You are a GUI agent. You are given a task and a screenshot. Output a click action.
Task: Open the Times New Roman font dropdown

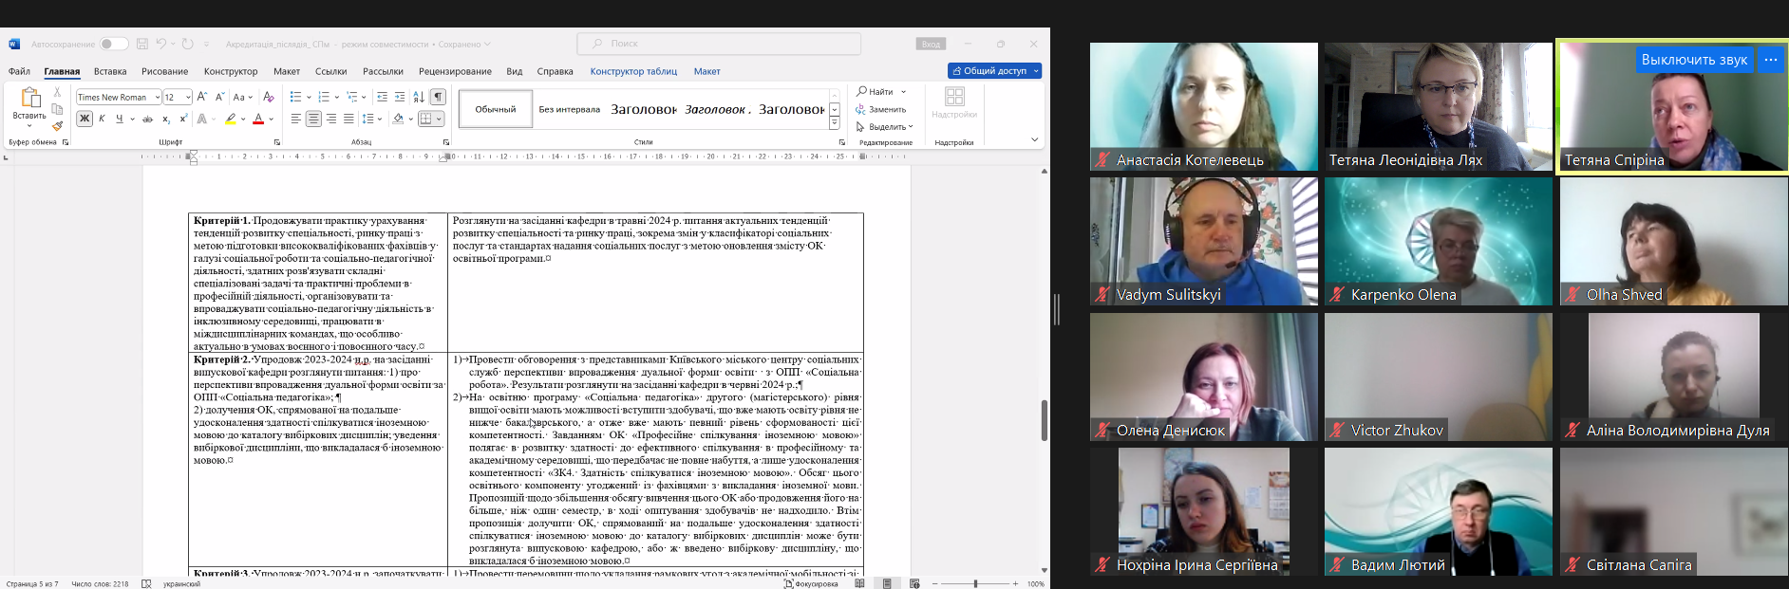(118, 97)
